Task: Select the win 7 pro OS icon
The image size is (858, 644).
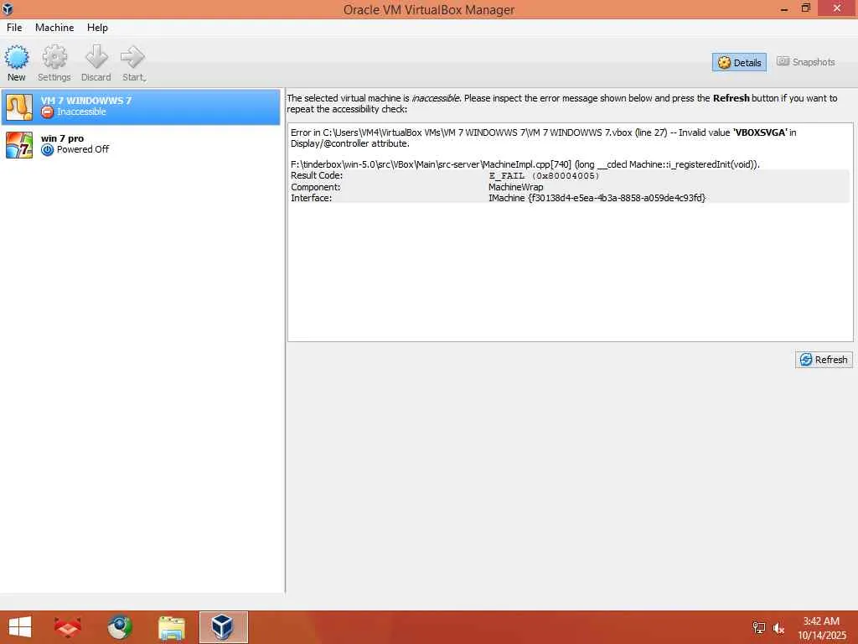Action: point(19,145)
